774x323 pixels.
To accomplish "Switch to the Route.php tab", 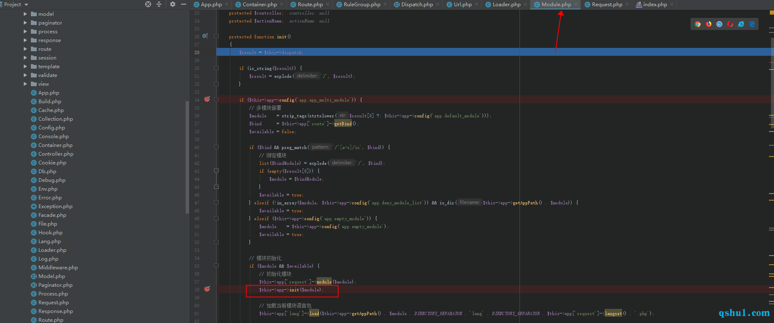I will click(x=310, y=5).
